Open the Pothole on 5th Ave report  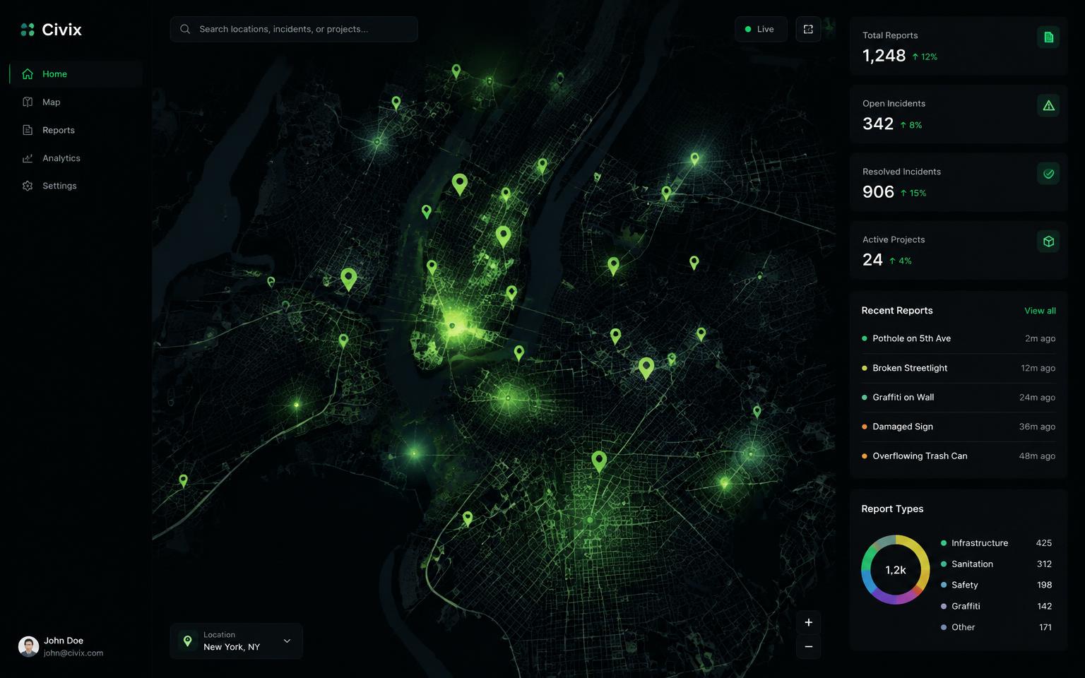point(959,338)
